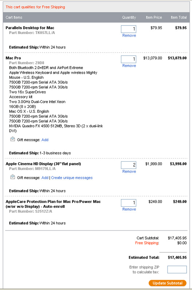Focus the Parallels Desktop quantity field
The width and height of the screenshot is (192, 290).
(x=129, y=29)
